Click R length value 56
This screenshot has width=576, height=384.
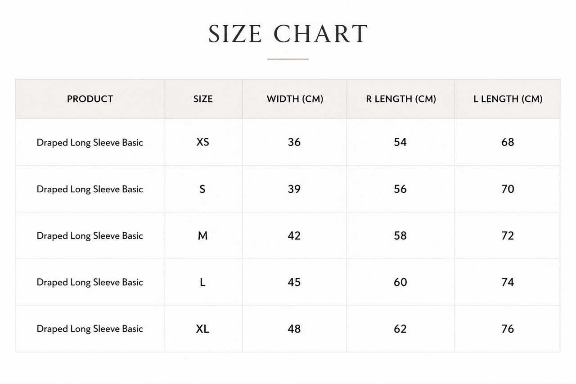(400, 189)
